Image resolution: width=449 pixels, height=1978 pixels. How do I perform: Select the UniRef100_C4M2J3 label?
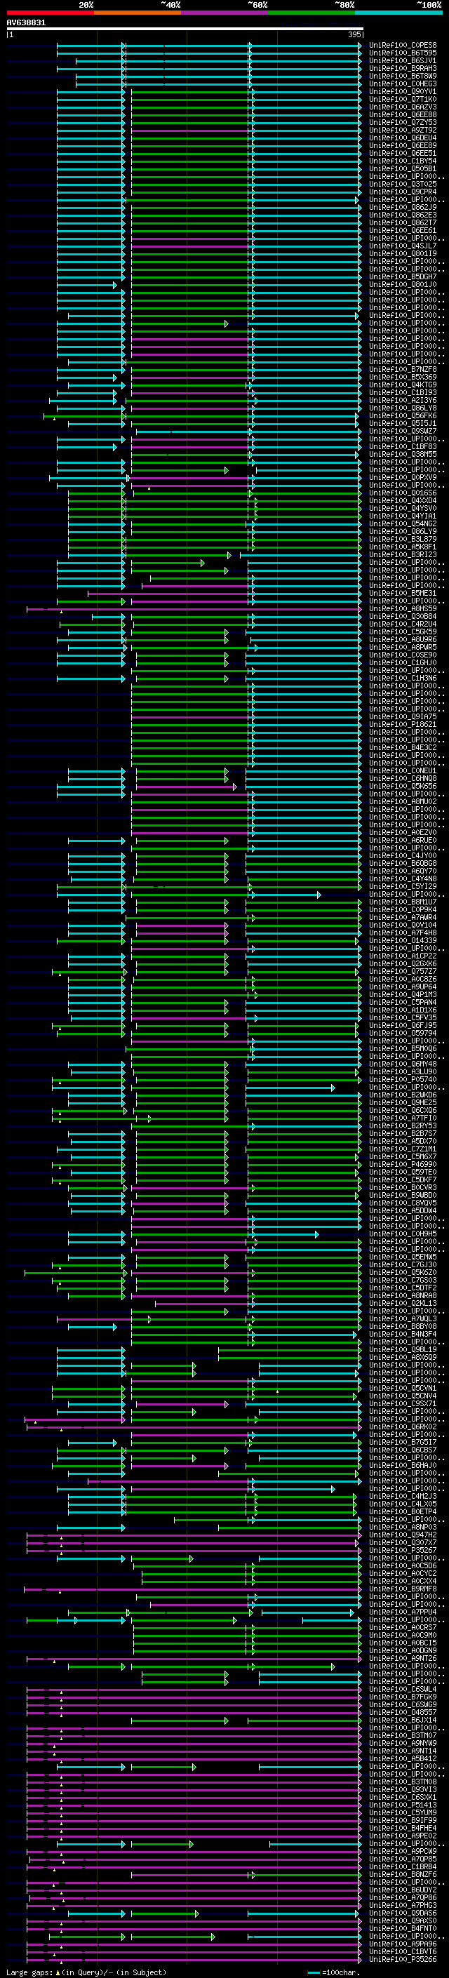coord(403,1497)
